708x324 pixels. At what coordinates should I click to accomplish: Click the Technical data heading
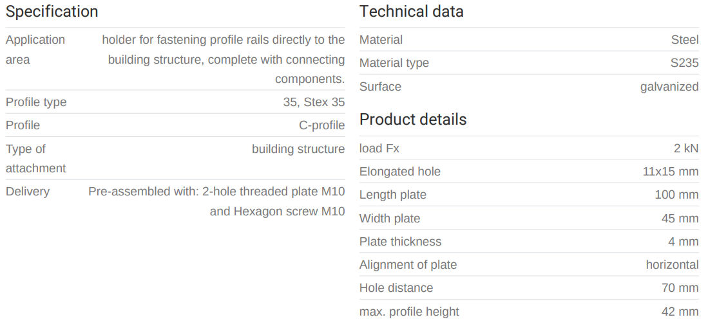tap(411, 12)
